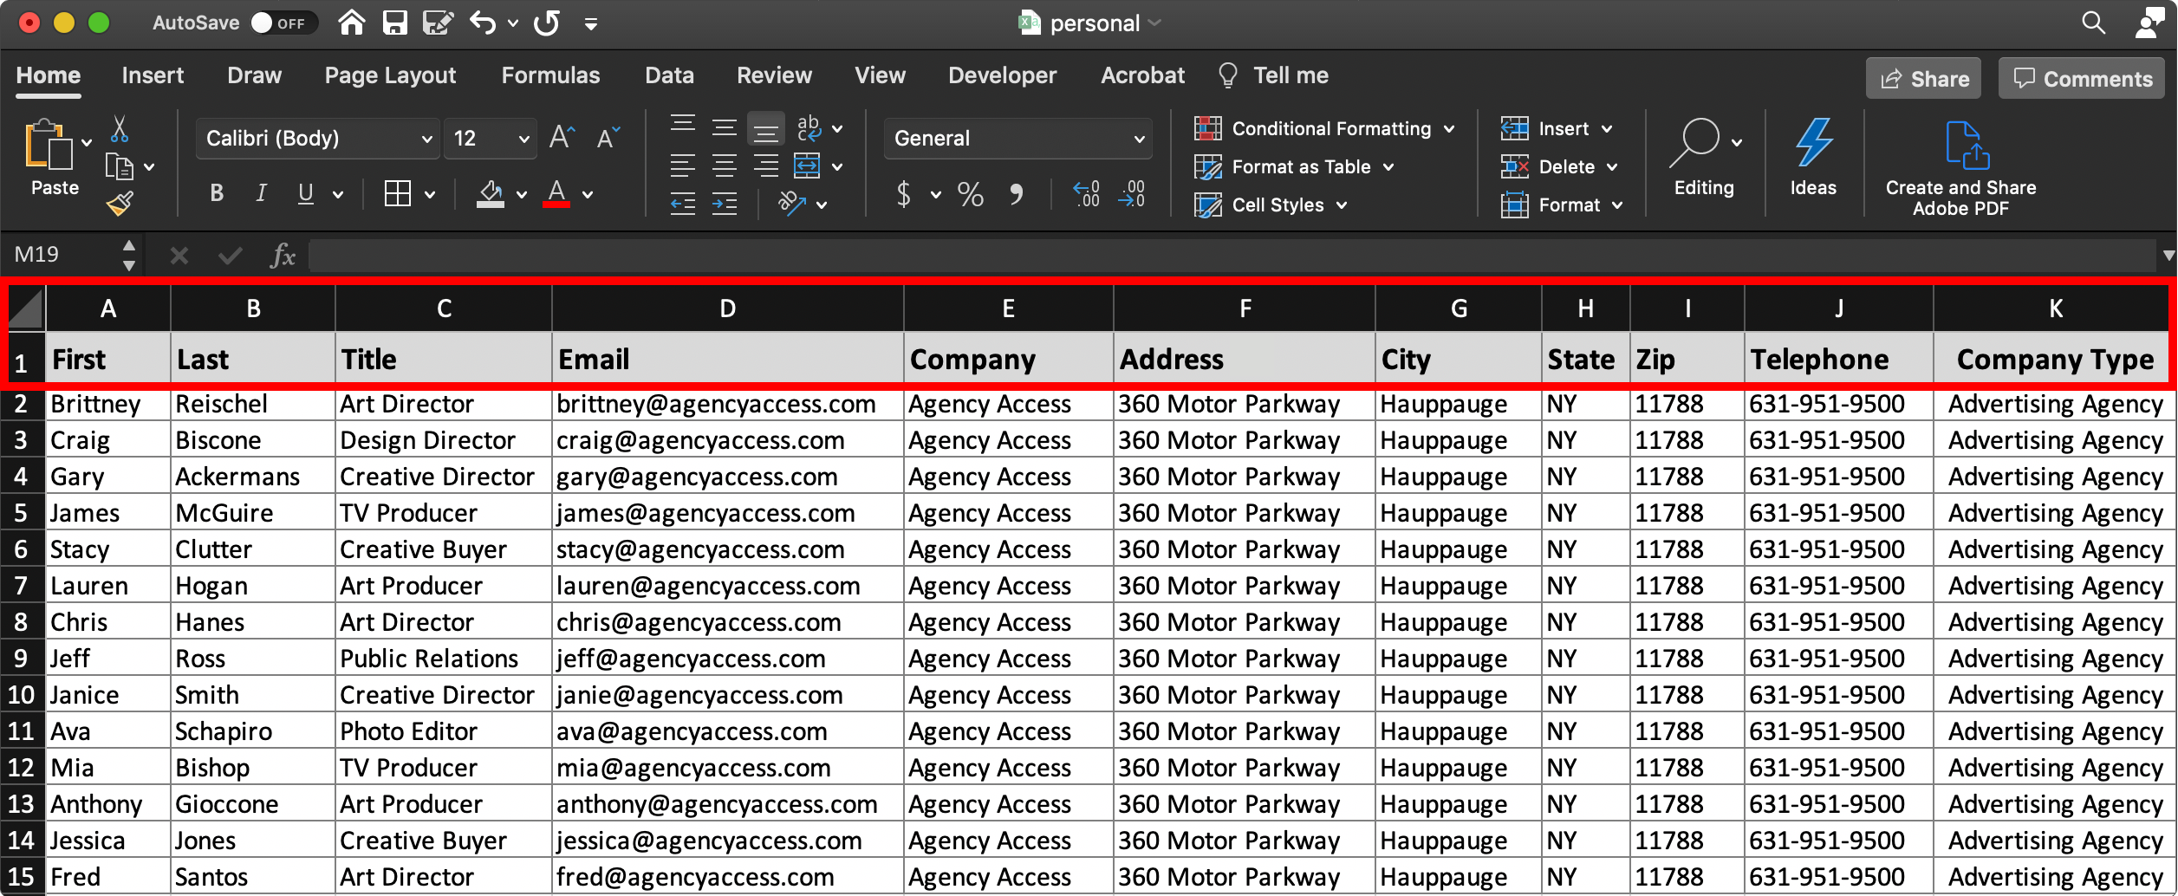Apply the fill color paint bucket

point(491,194)
